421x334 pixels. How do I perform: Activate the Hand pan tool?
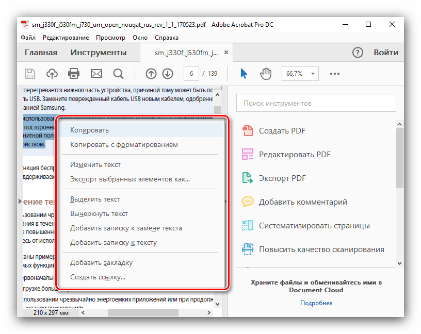(x=266, y=74)
